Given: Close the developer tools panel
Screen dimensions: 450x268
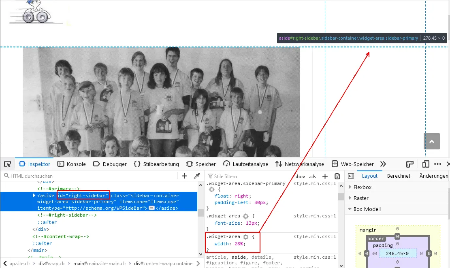Looking at the screenshot, I should [448, 164].
